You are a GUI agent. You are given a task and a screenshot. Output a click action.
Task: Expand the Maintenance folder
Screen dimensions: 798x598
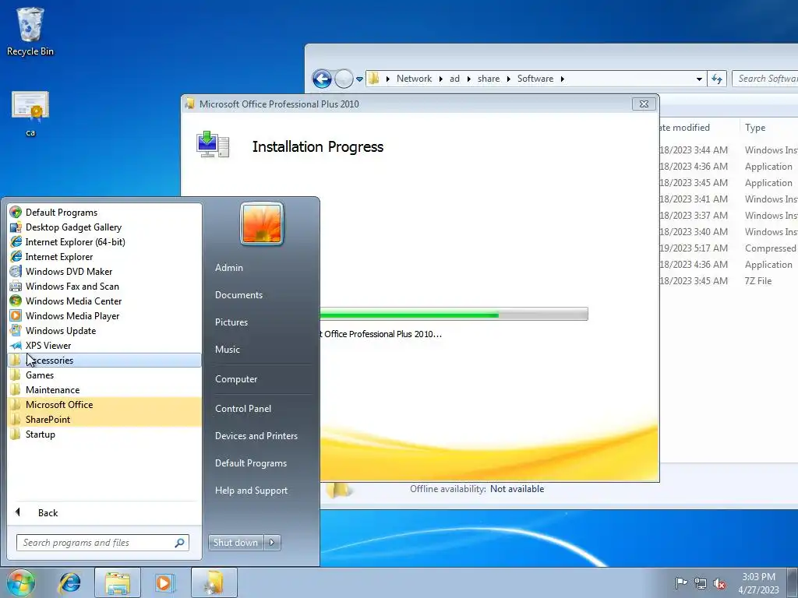point(104,389)
